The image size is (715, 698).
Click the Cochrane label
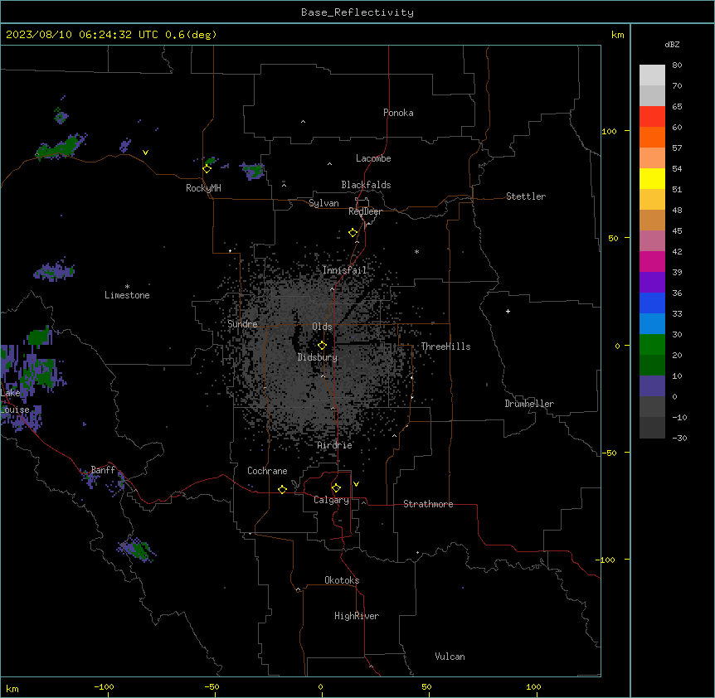(267, 471)
